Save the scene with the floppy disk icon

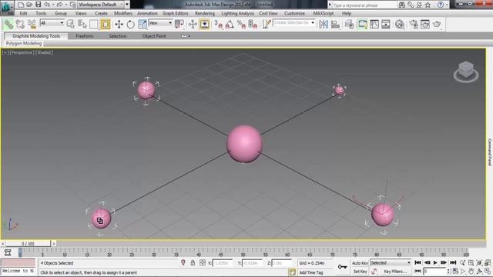click(x=38, y=5)
